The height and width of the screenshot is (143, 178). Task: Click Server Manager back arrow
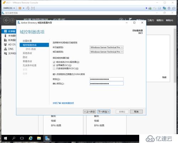point(6,20)
